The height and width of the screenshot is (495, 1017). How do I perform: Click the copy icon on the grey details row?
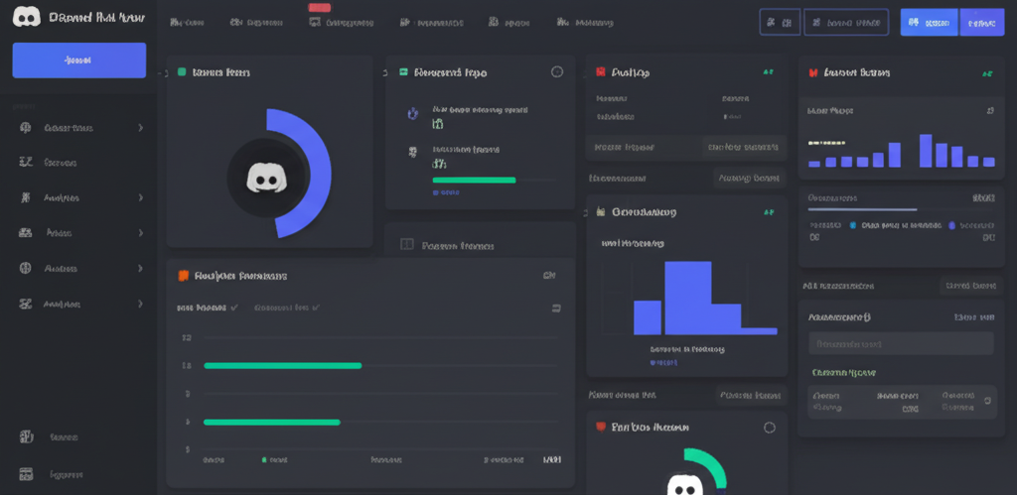(987, 401)
